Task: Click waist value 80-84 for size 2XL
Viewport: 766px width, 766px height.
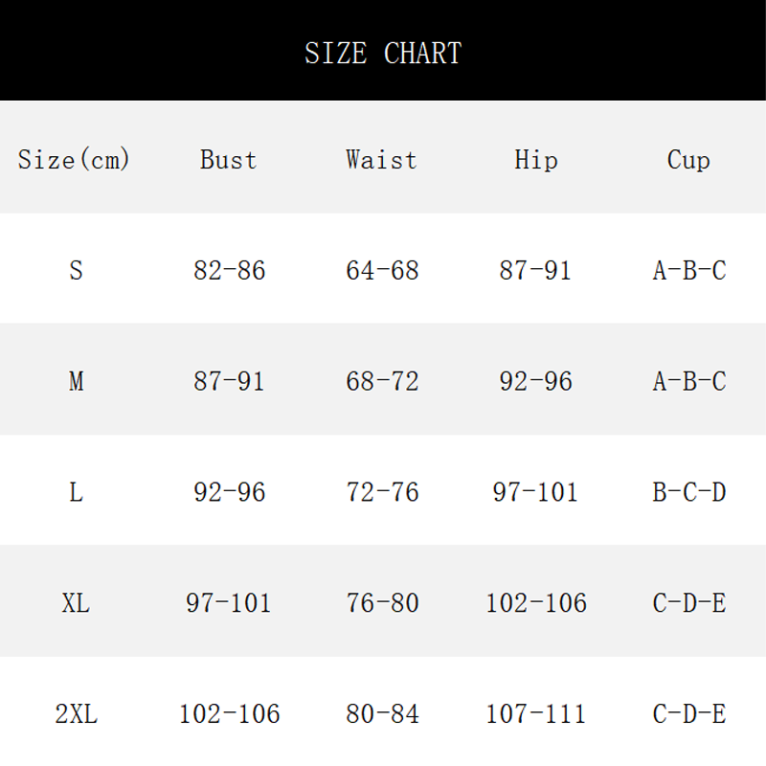Action: coord(382,714)
